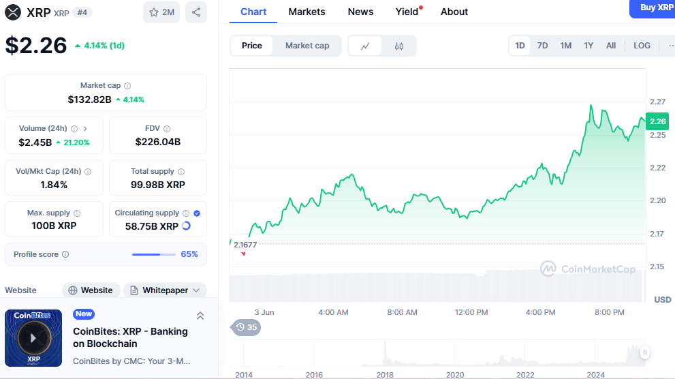
Task: Click the $132.82B market cap value
Action: coord(89,100)
